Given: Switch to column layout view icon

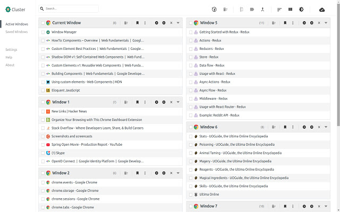Looking at the screenshot, I should (x=291, y=9).
